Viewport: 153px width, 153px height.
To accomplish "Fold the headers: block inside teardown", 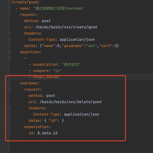I will (9, 108).
